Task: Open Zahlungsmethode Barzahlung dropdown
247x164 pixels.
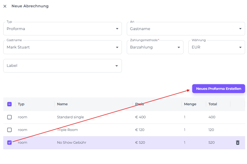Action: (x=155, y=47)
